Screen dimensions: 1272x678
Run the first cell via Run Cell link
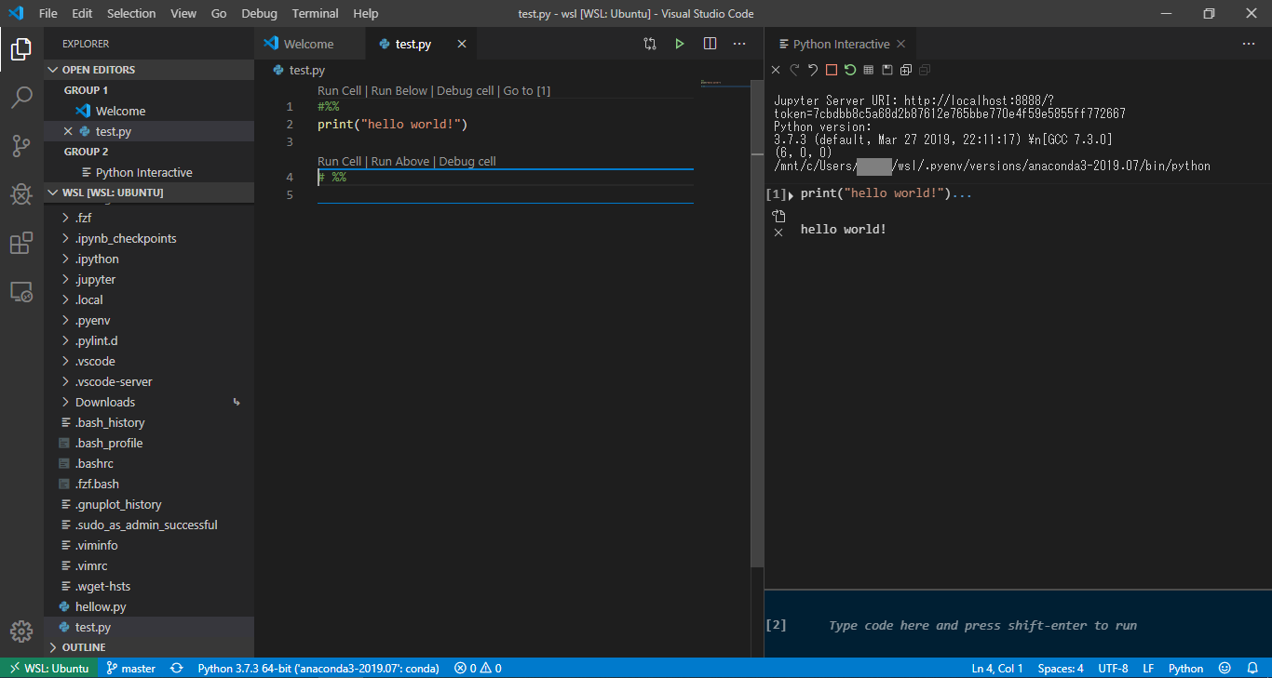click(339, 90)
